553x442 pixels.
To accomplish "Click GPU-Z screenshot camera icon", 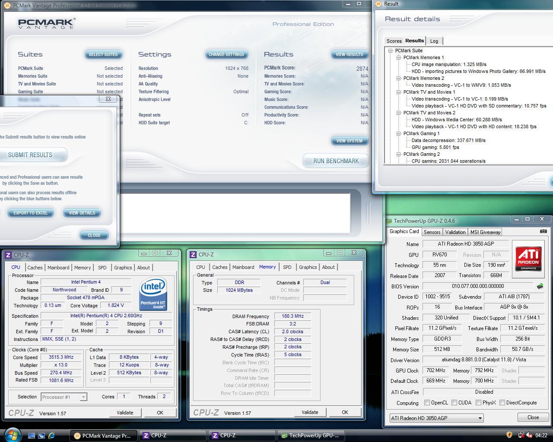I will (543, 231).
